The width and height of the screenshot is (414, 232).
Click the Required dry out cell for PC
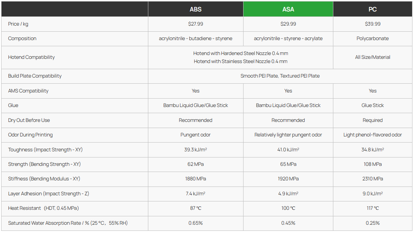tap(373, 120)
